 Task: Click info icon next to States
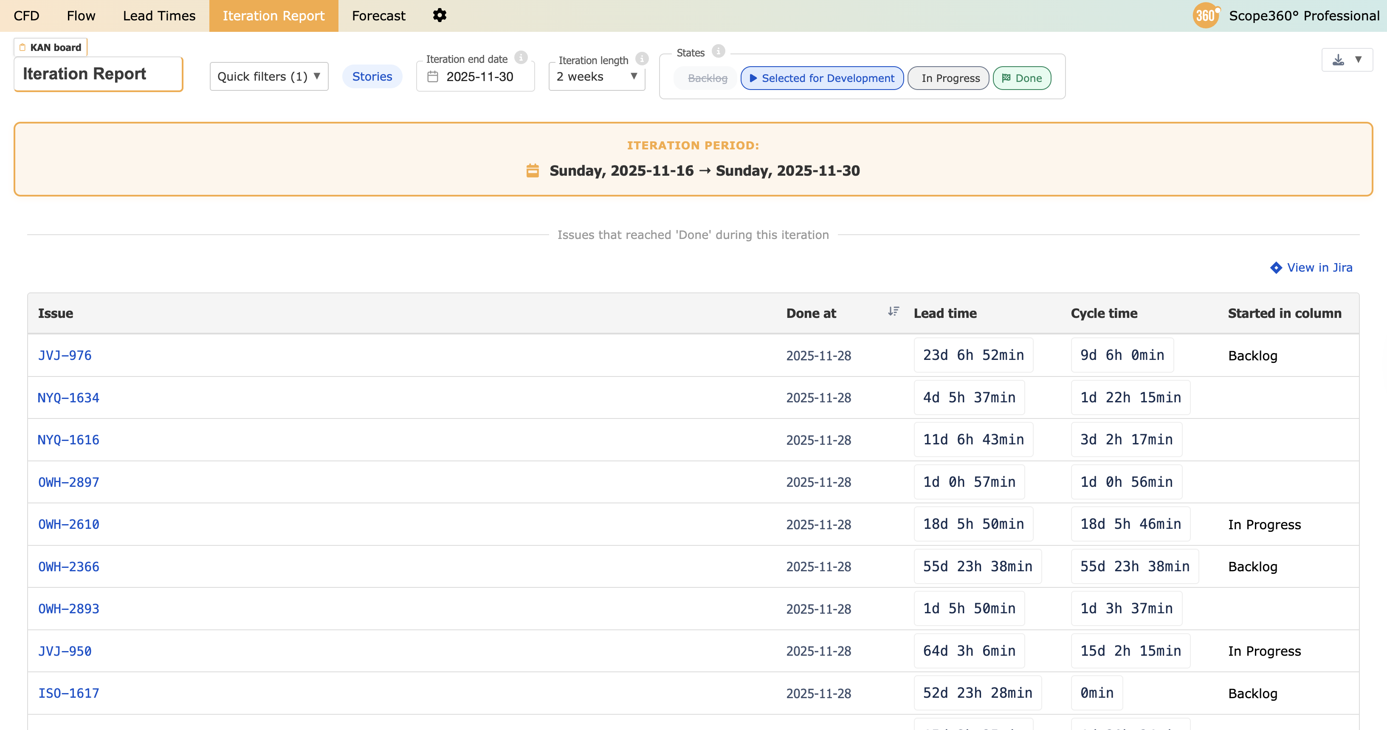point(718,51)
